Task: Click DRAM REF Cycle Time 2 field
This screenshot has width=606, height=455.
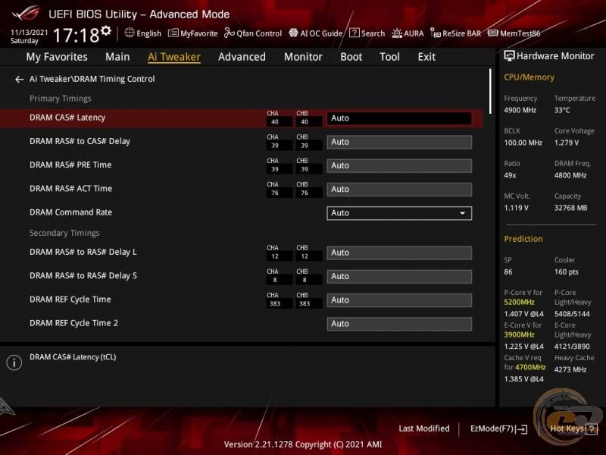Action: coord(399,324)
